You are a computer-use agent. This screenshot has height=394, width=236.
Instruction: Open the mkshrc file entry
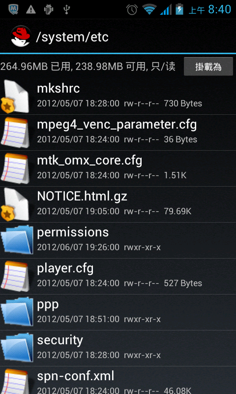(x=118, y=97)
